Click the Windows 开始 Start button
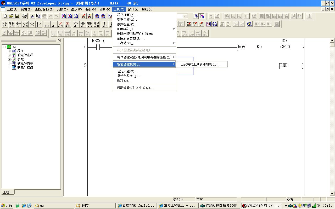 7,206
